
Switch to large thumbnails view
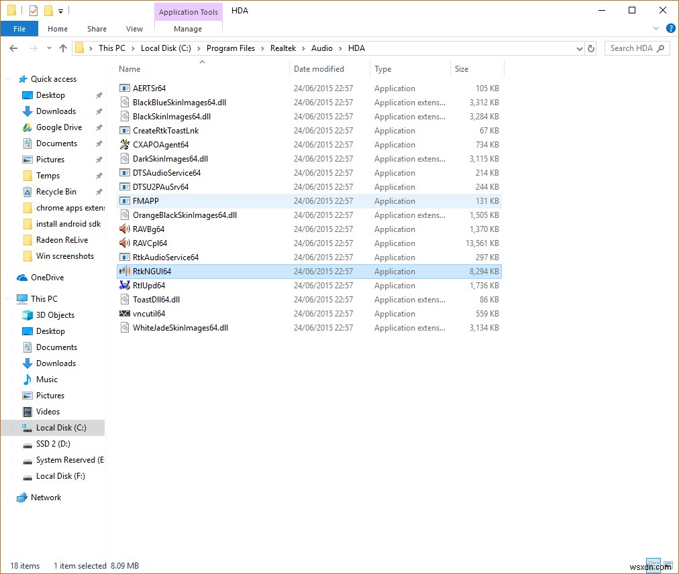pyautogui.click(x=668, y=565)
